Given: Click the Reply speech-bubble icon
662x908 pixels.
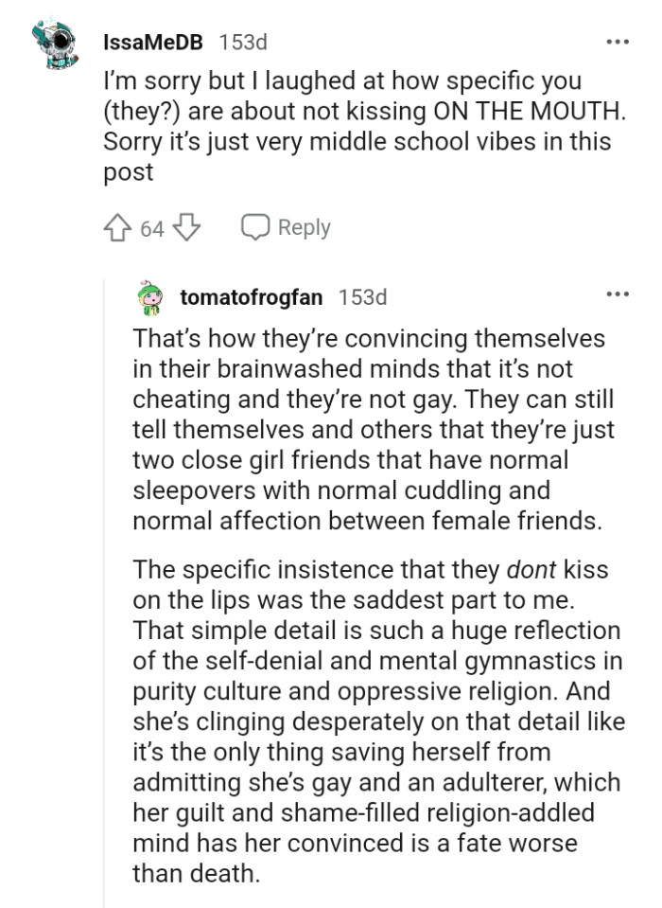Looking at the screenshot, I should point(254,227).
